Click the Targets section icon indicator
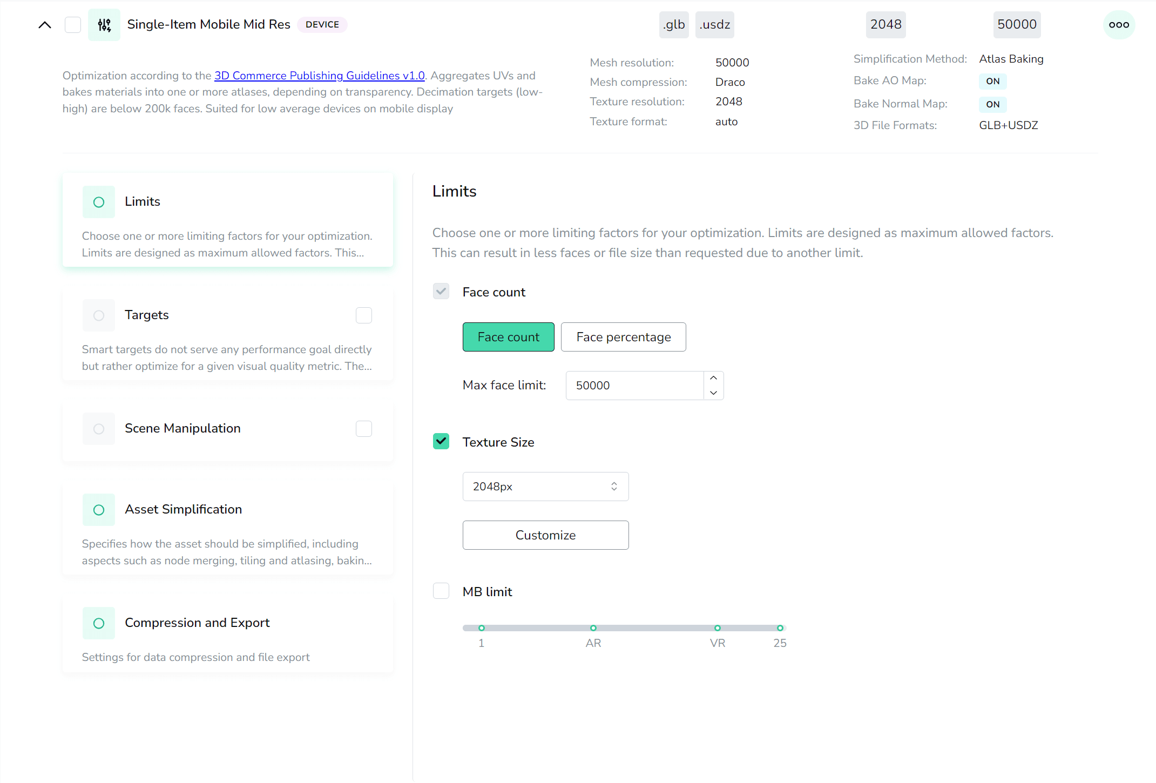The height and width of the screenshot is (783, 1156). [98, 315]
